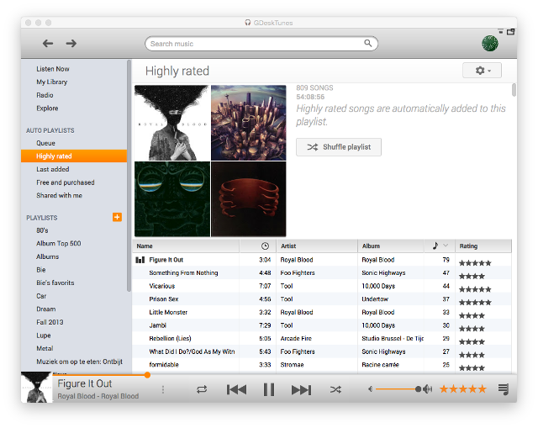Viewport: 538px width, 428px height.
Task: Open Listen Now
Action: coord(53,69)
